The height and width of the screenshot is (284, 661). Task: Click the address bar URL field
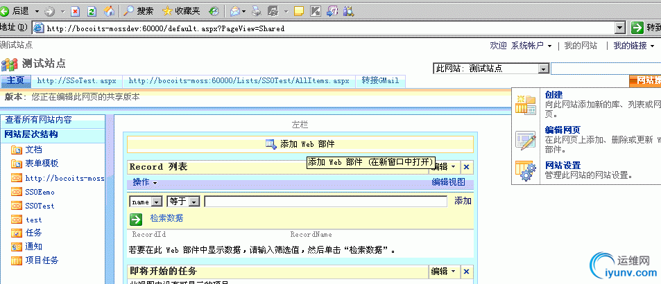click(x=329, y=28)
